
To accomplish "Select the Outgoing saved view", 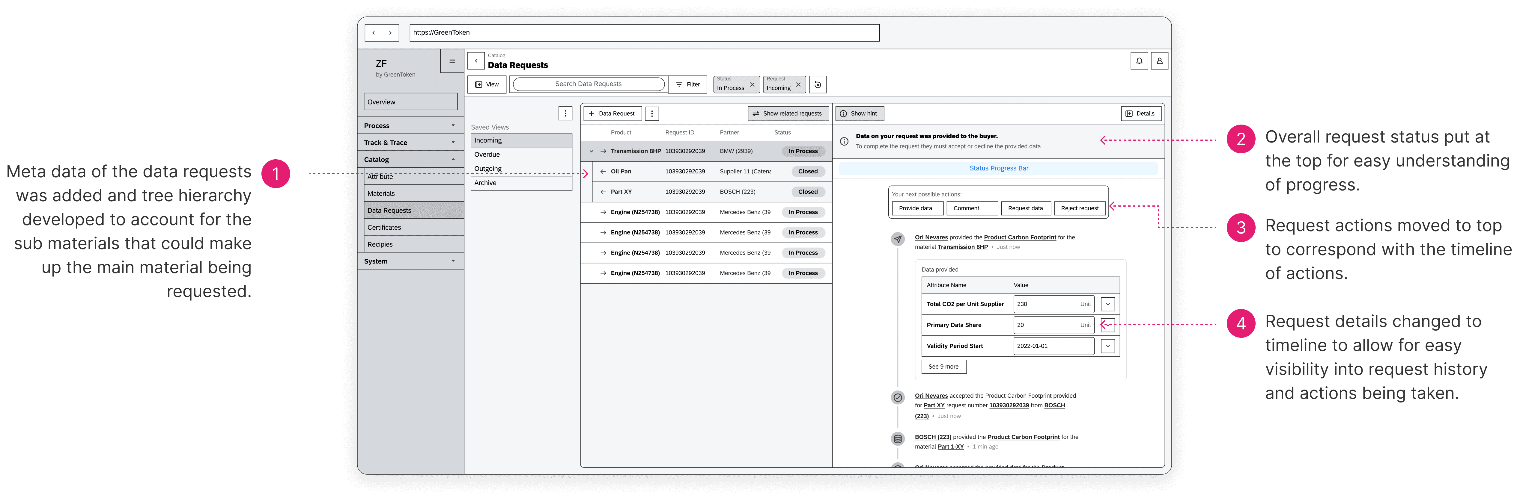I will tap(522, 169).
